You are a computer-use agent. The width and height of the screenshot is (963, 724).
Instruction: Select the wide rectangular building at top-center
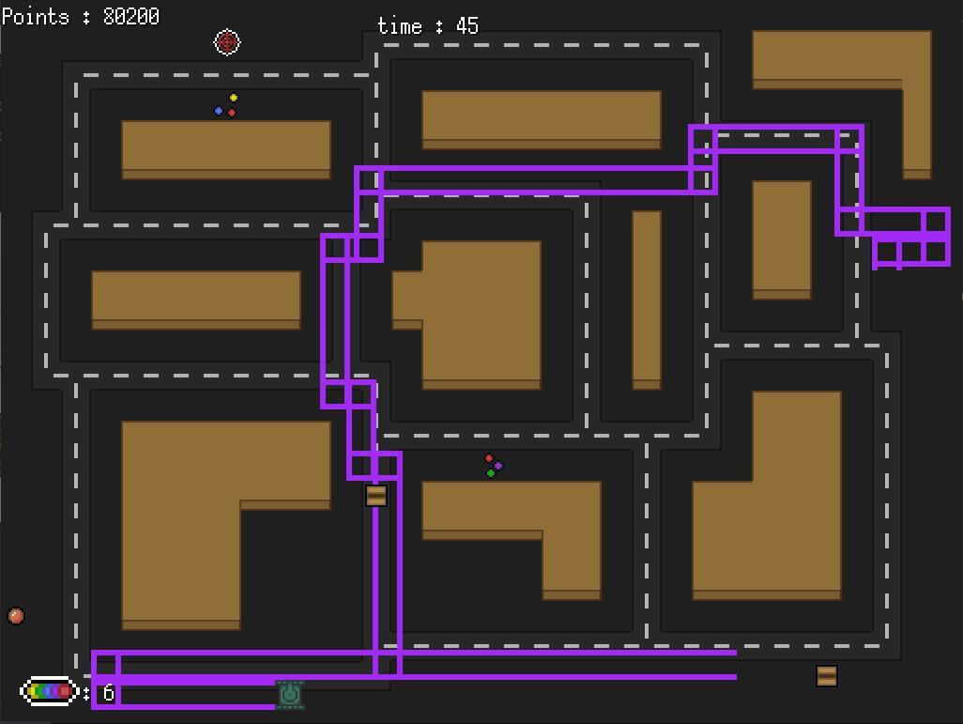[542, 119]
